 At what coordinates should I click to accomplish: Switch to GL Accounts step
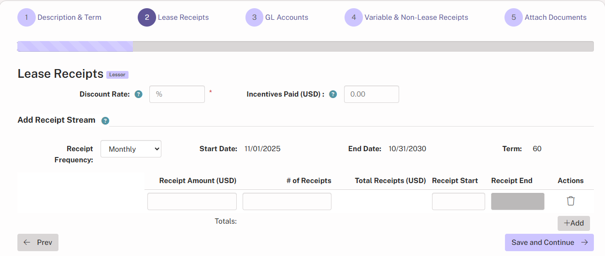click(287, 17)
